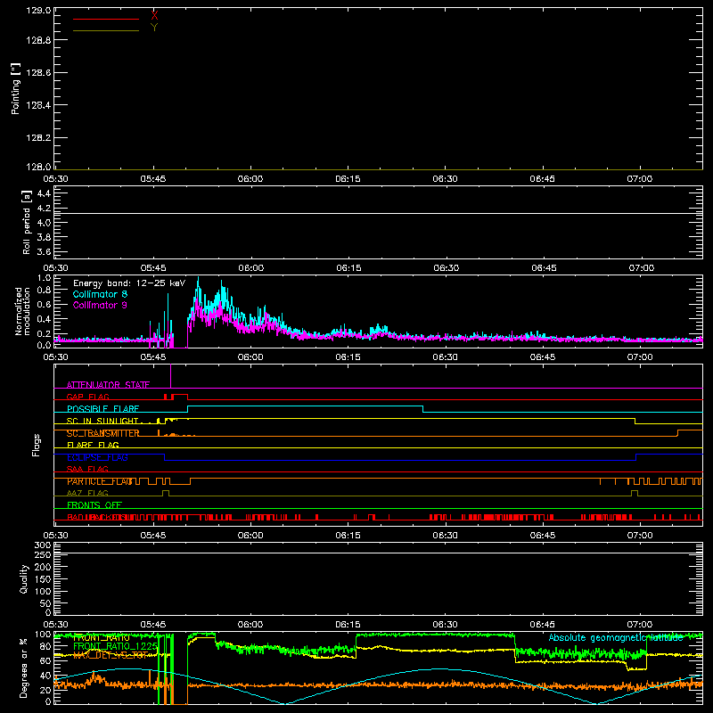
Task: Click the Energy band: 12-25 keV label
Action: click(x=129, y=283)
